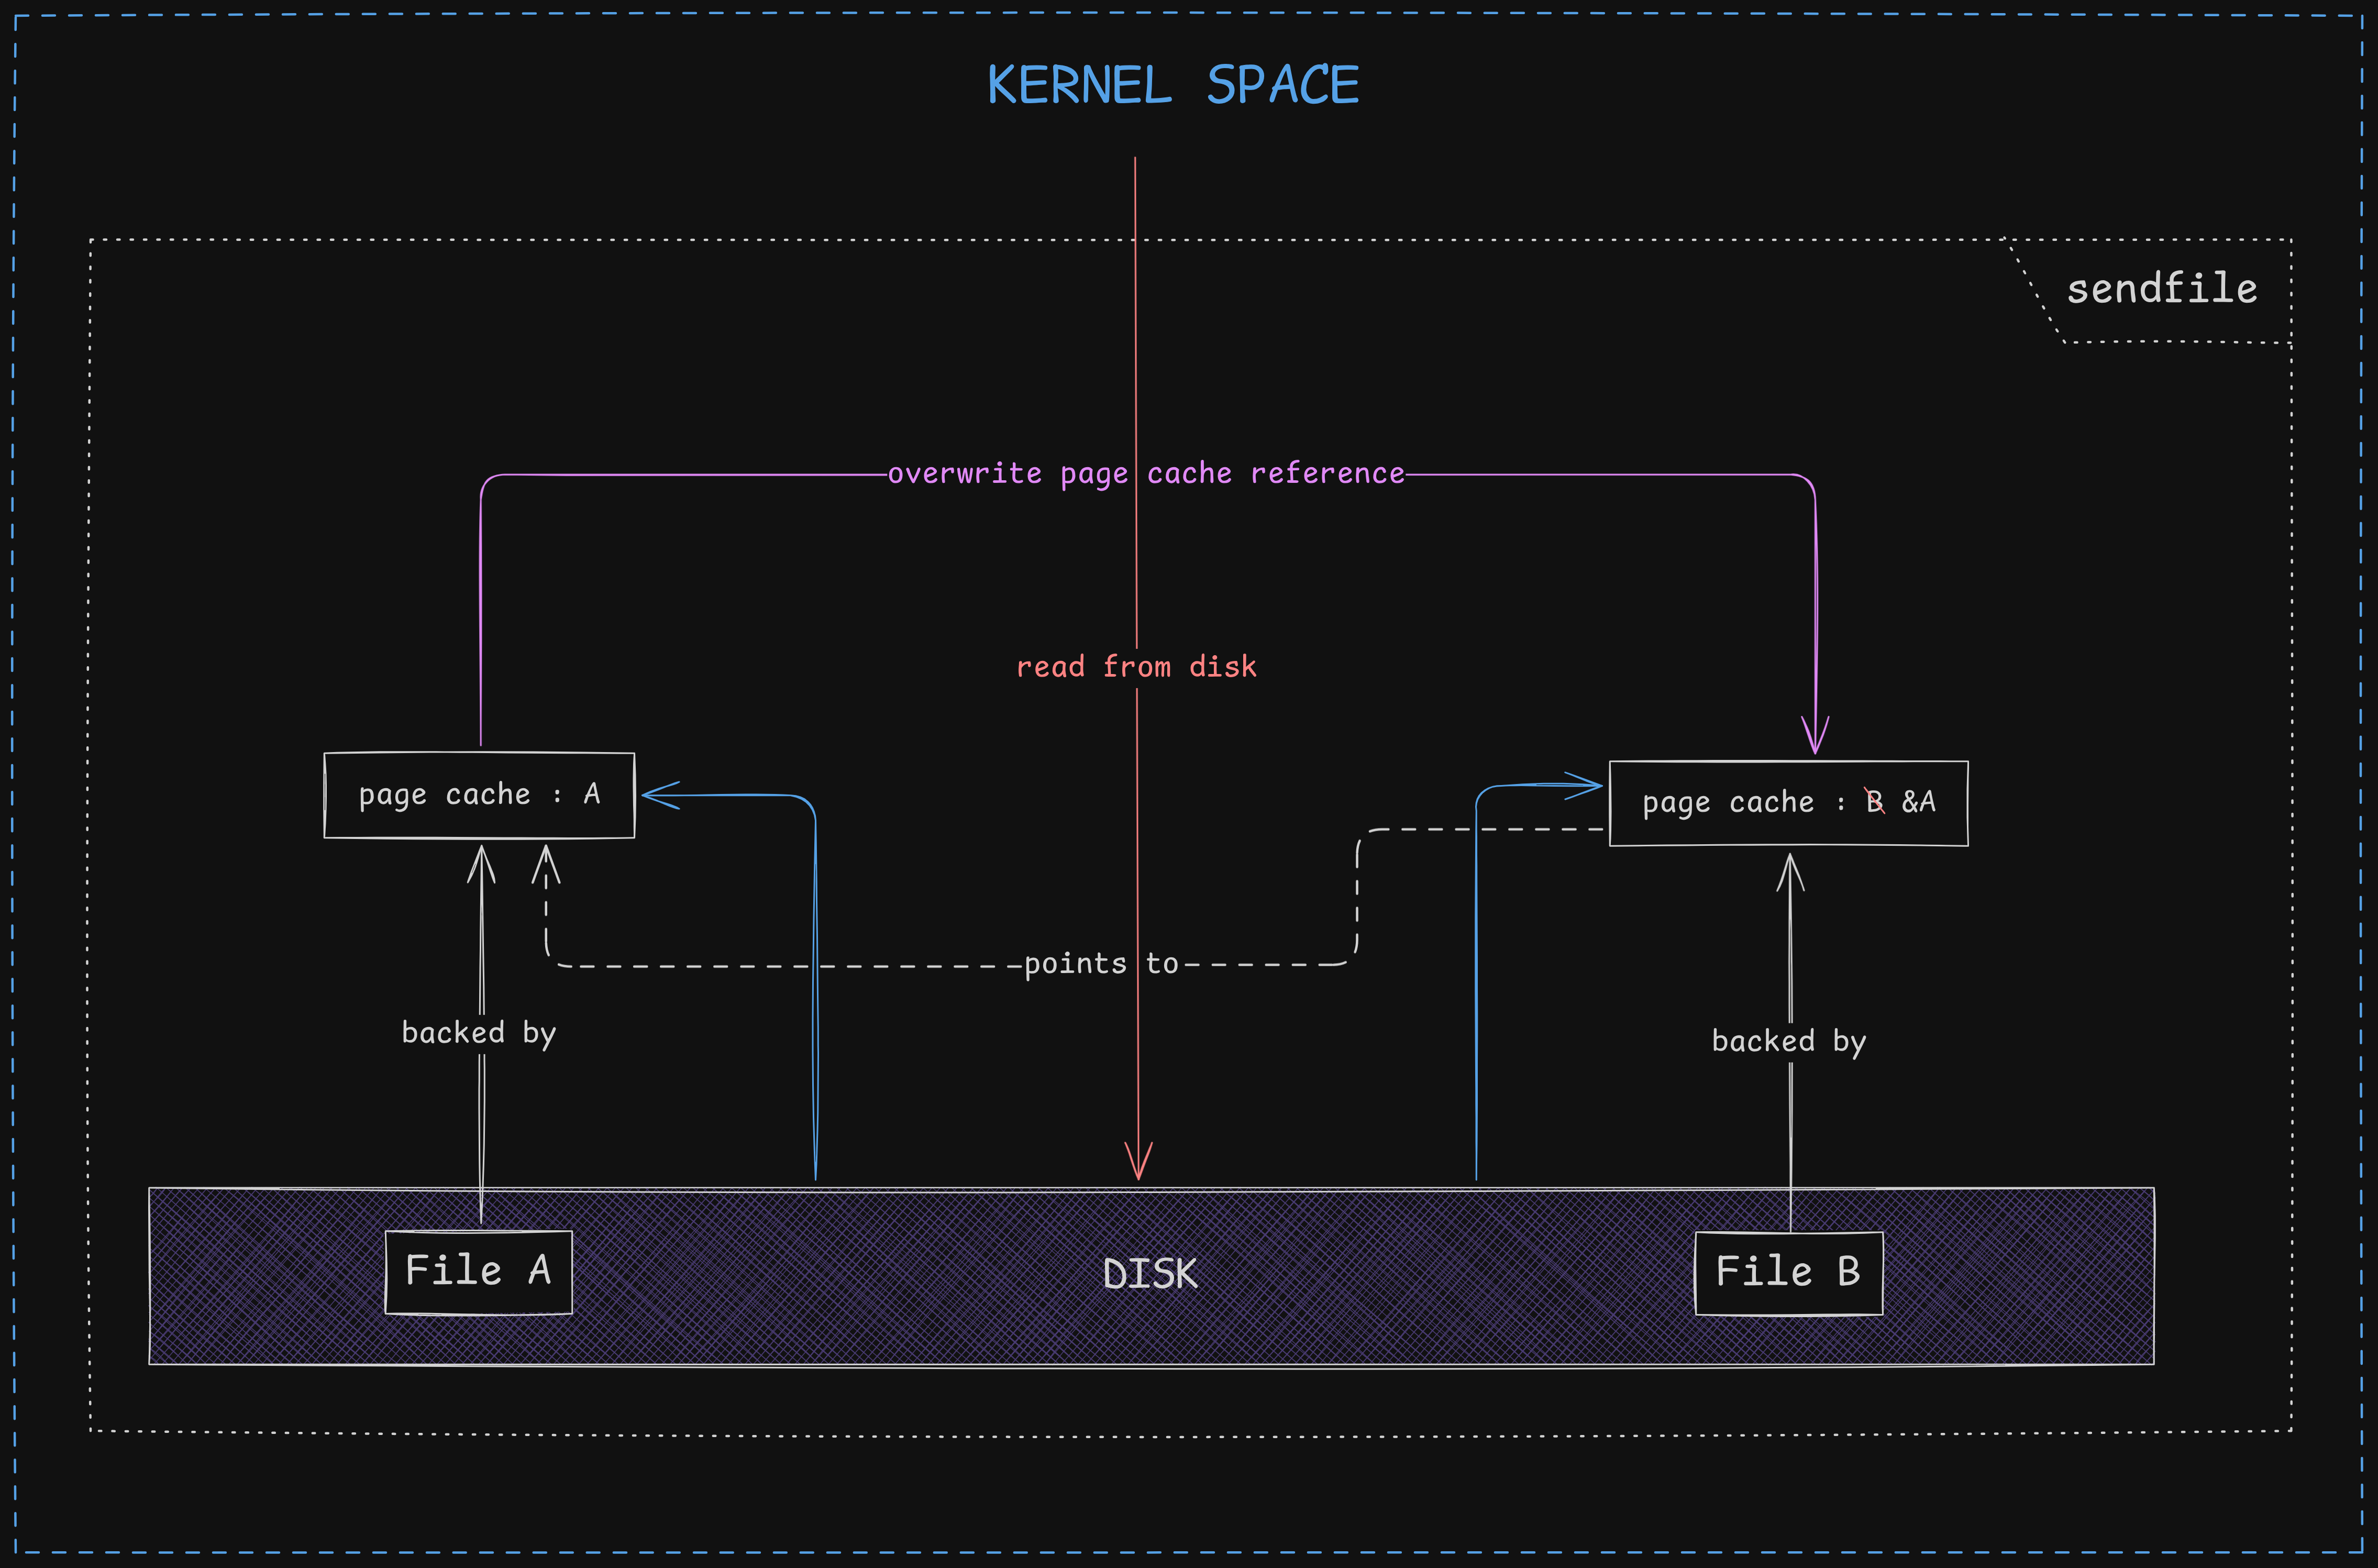Screen dimensions: 2378x1568
Task: Click the 'read from disk' red label
Action: point(1136,667)
